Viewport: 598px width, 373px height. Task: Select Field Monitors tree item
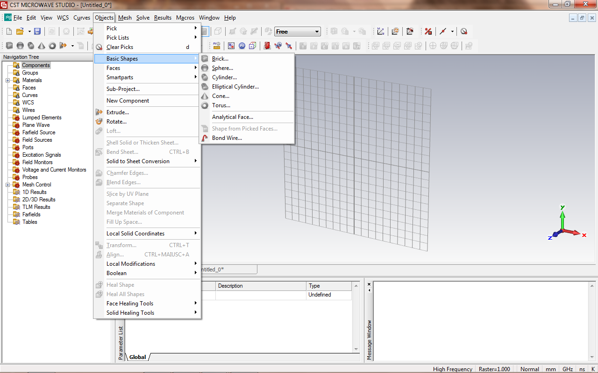click(37, 162)
